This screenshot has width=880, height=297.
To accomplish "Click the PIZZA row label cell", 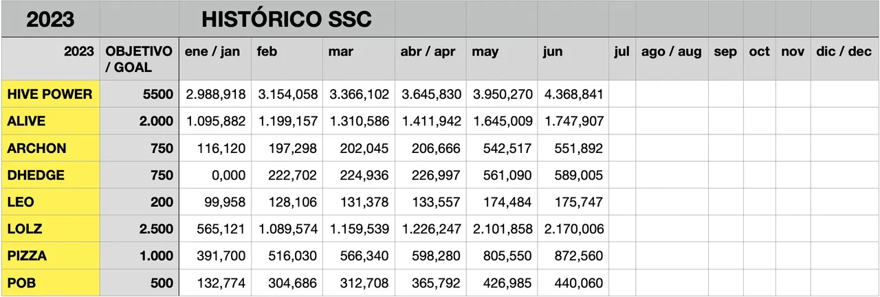I will (x=50, y=256).
